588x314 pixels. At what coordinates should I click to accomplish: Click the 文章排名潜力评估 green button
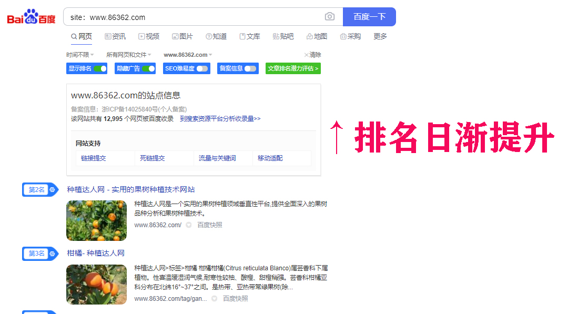coord(293,68)
